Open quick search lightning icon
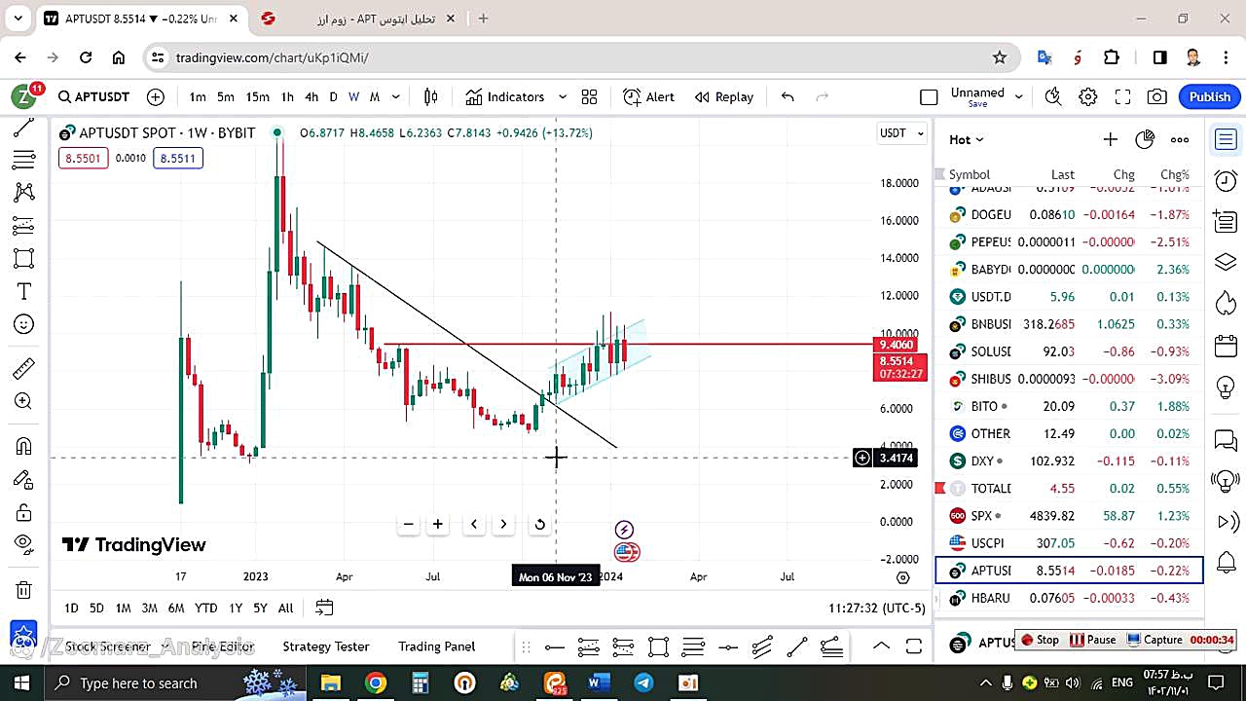Image resolution: width=1246 pixels, height=701 pixels. pos(1053,96)
